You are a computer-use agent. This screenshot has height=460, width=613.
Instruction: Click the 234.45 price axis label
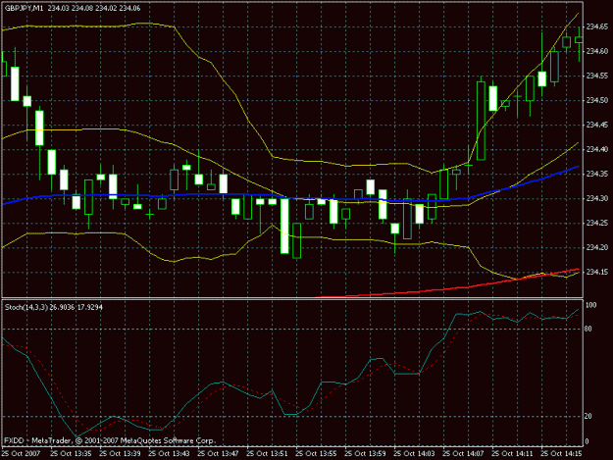597,125
